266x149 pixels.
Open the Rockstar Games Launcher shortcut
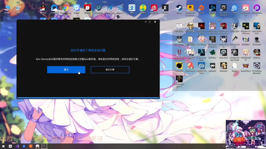(190, 10)
